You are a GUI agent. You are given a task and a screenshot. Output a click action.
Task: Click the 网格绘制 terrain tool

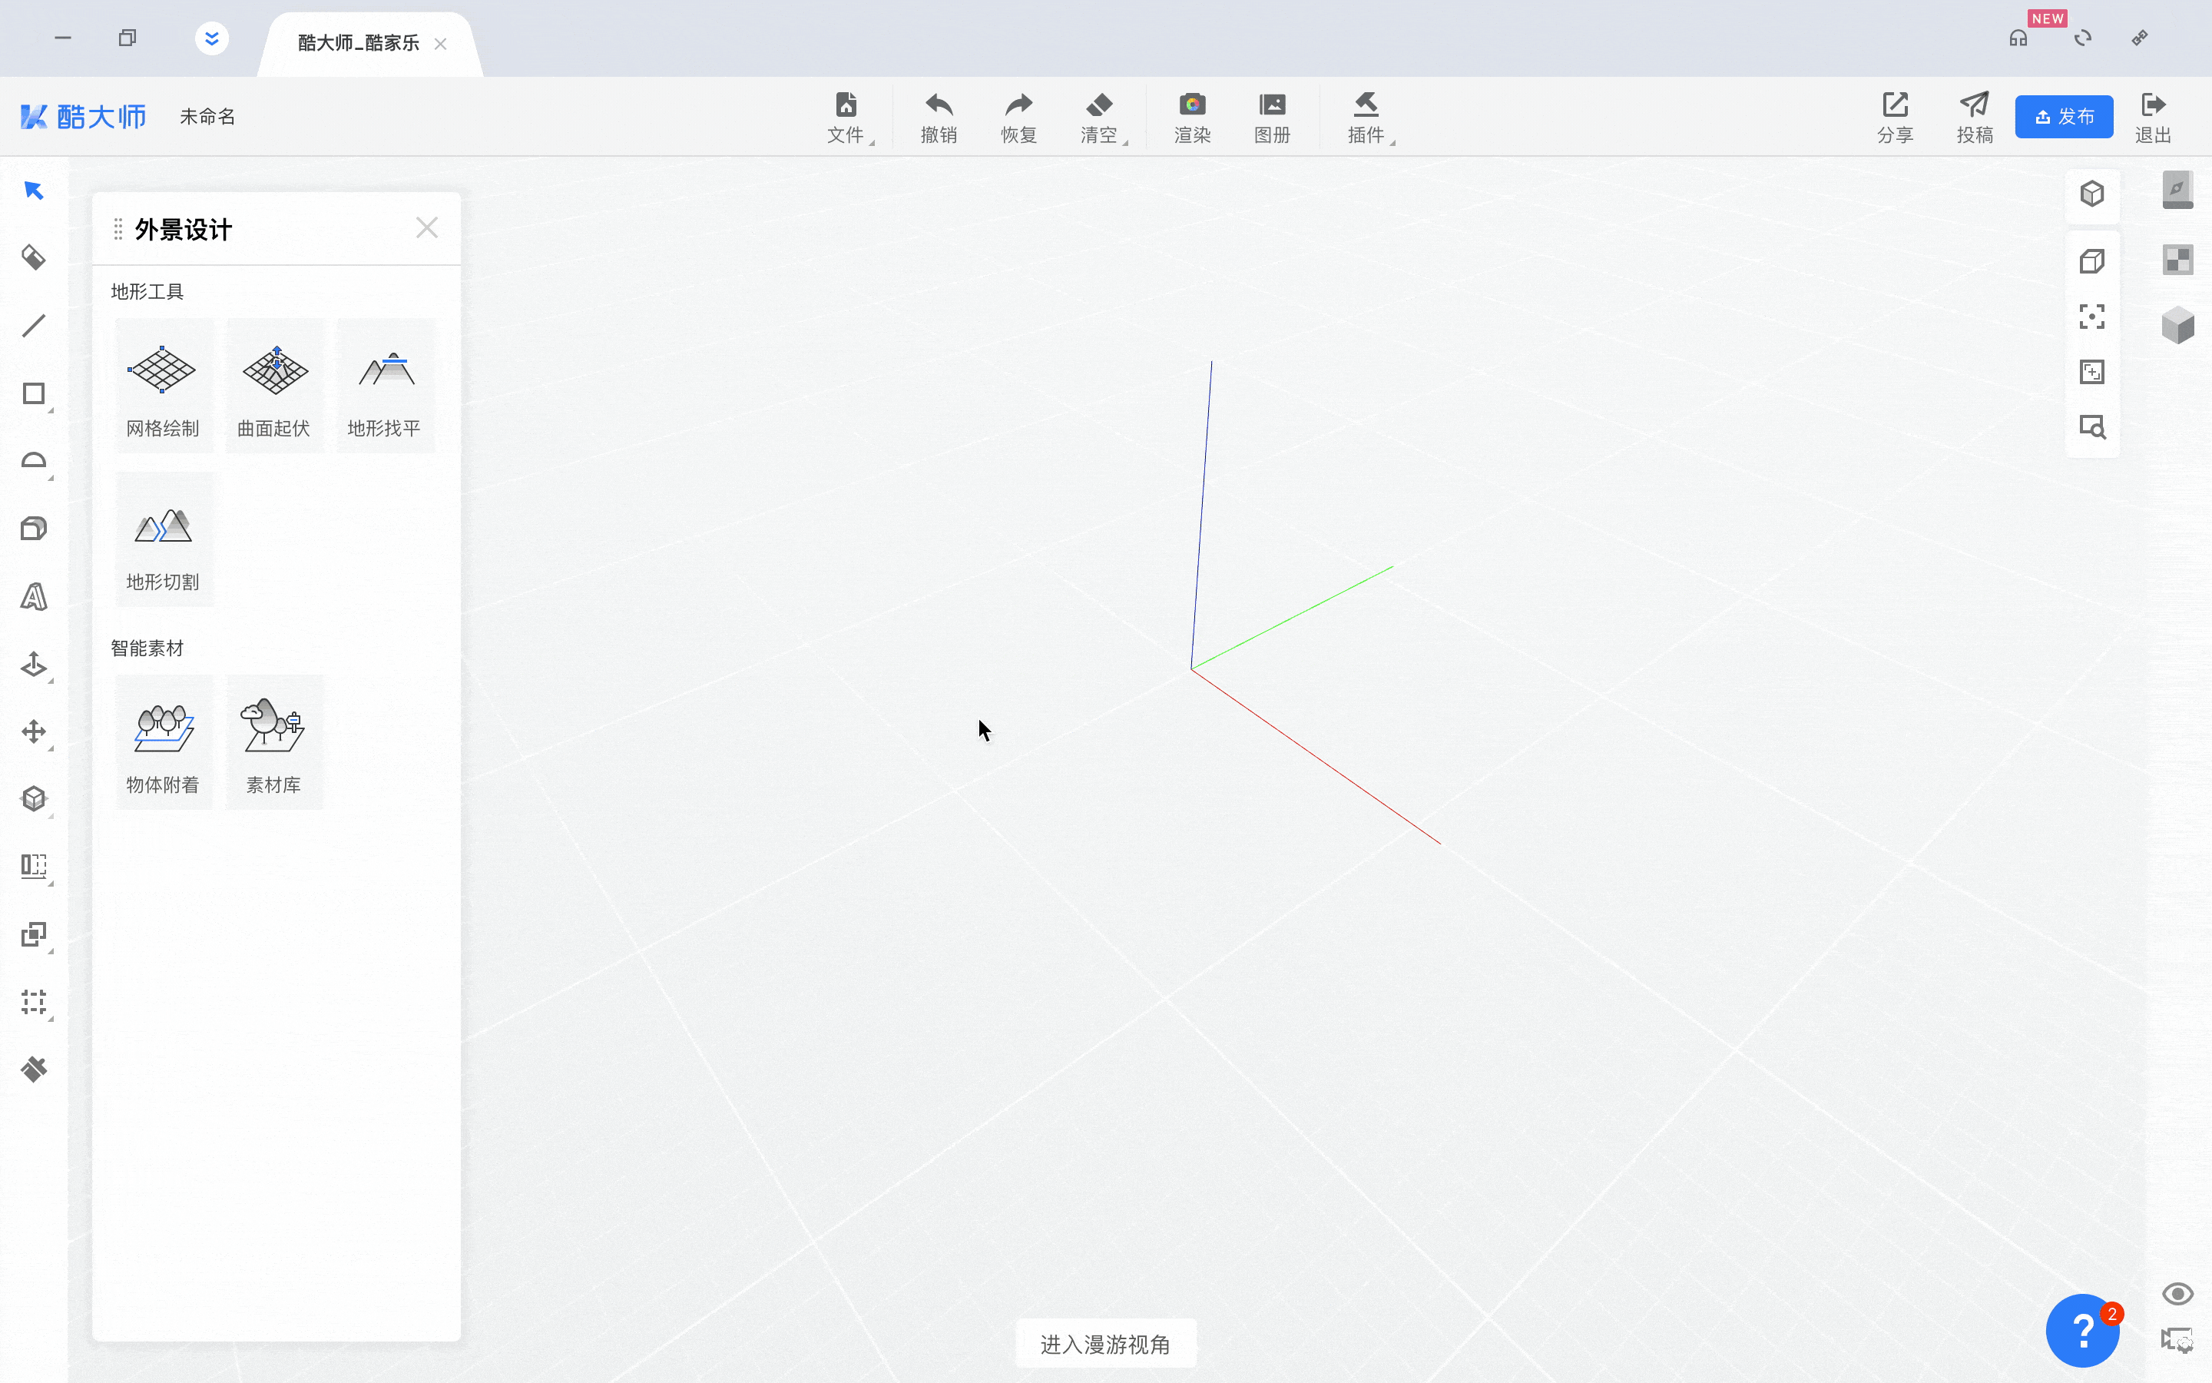click(163, 386)
